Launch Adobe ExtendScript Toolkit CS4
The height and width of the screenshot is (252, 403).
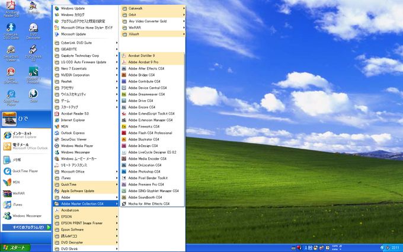point(152,113)
